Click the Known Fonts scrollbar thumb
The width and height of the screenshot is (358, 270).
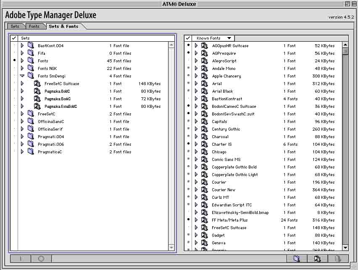(345, 51)
